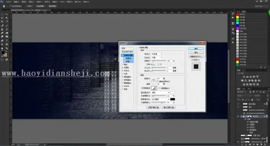Select Blending Options row in Layer Style list
Screen dimensions: 270x146
coord(128,51)
